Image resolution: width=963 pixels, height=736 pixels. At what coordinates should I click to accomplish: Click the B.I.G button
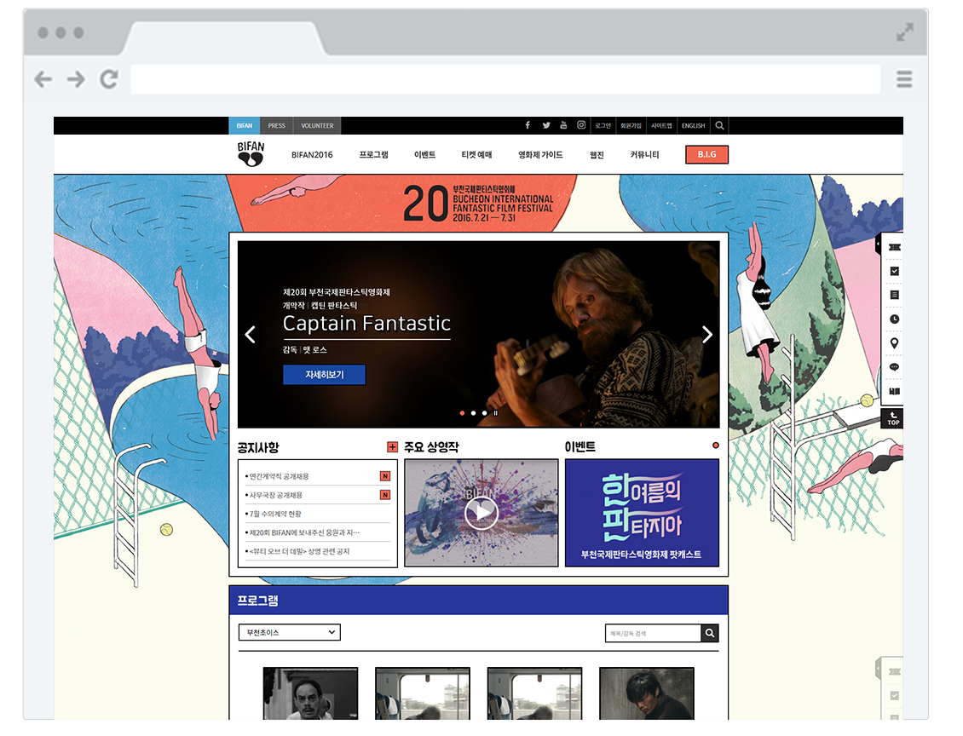coord(706,155)
